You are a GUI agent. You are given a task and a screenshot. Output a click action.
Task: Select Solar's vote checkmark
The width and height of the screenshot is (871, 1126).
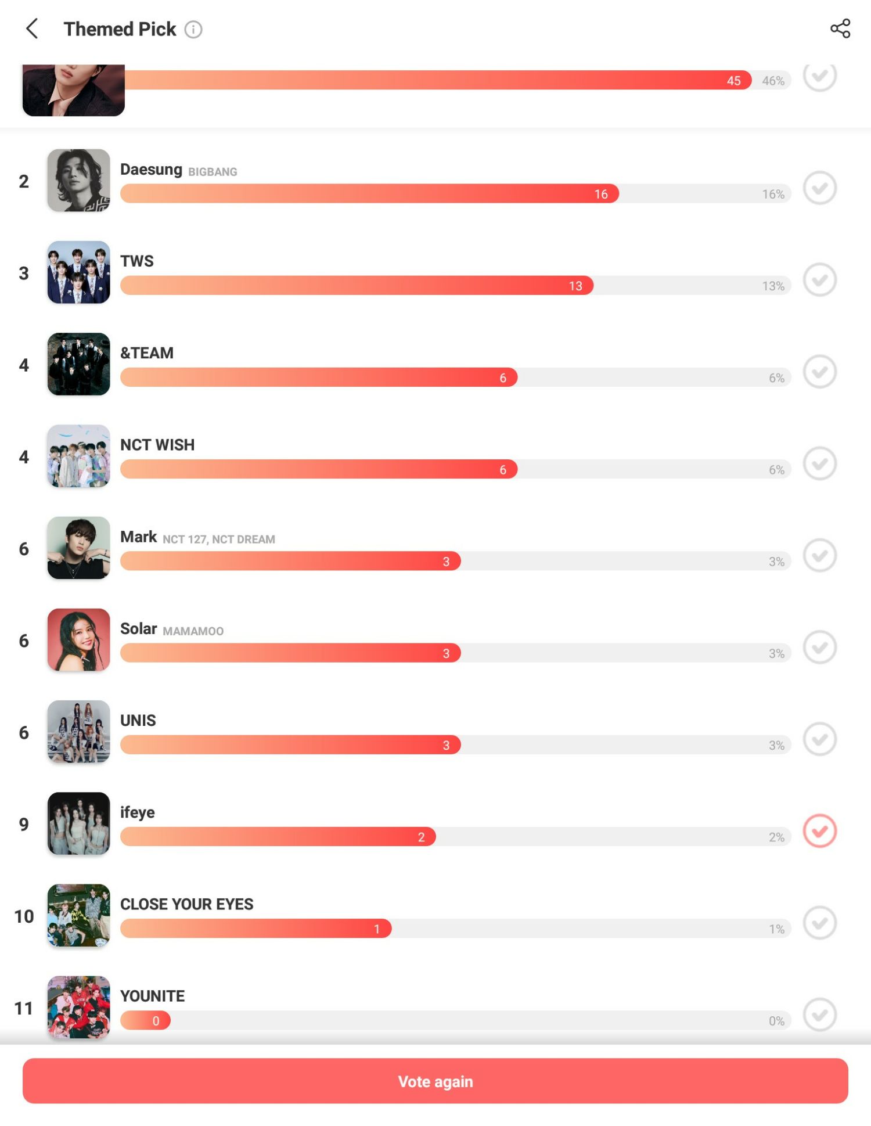[819, 647]
